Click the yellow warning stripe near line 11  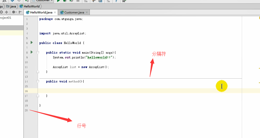tap(259, 68)
